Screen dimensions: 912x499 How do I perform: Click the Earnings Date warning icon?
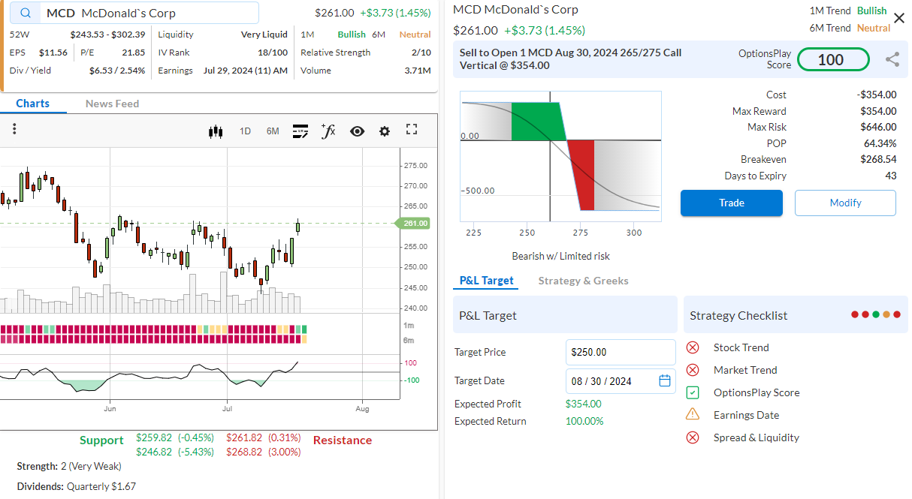(x=693, y=414)
